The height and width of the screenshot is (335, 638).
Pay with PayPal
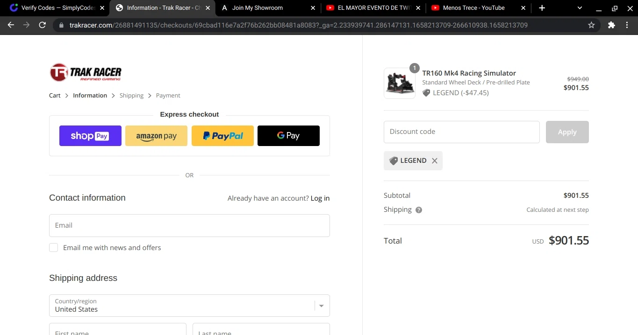click(x=222, y=136)
